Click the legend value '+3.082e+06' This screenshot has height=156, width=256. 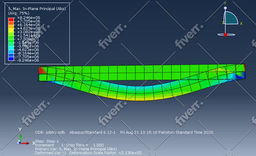29,32
